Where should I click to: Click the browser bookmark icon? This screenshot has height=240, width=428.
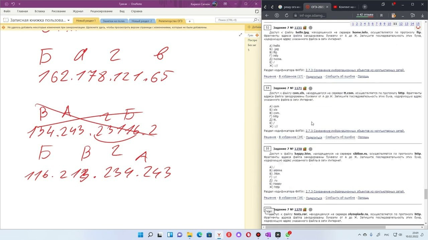[381, 15]
